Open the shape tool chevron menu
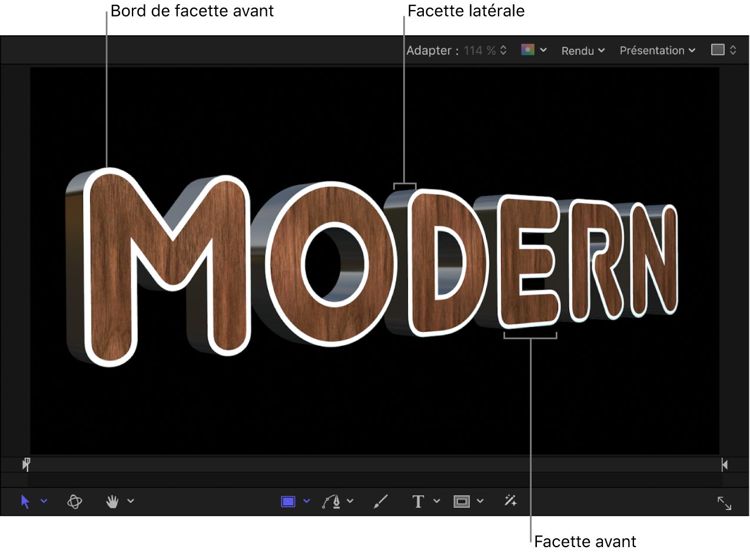The width and height of the screenshot is (750, 553). point(306,501)
